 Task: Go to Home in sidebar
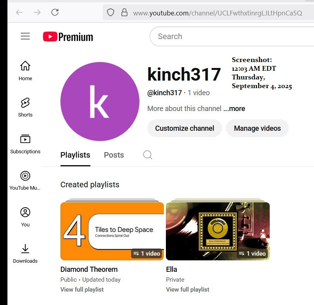click(25, 71)
